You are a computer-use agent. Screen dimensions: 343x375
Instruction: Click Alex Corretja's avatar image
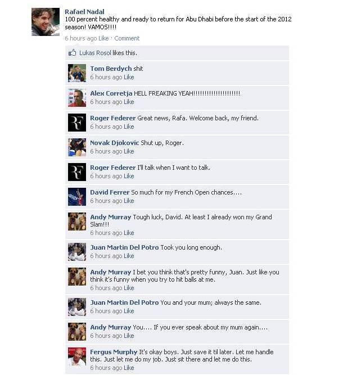pyautogui.click(x=77, y=98)
